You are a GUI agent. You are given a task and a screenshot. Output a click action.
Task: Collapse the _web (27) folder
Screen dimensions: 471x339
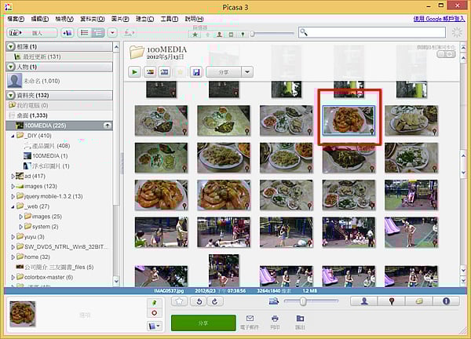tap(13, 206)
